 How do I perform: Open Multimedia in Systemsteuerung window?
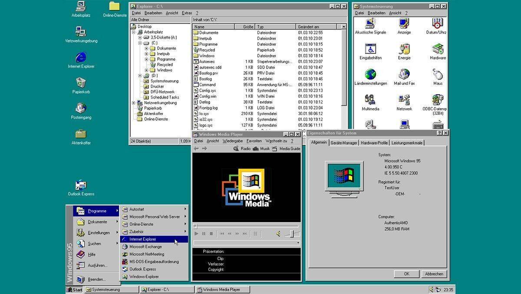[x=370, y=103]
